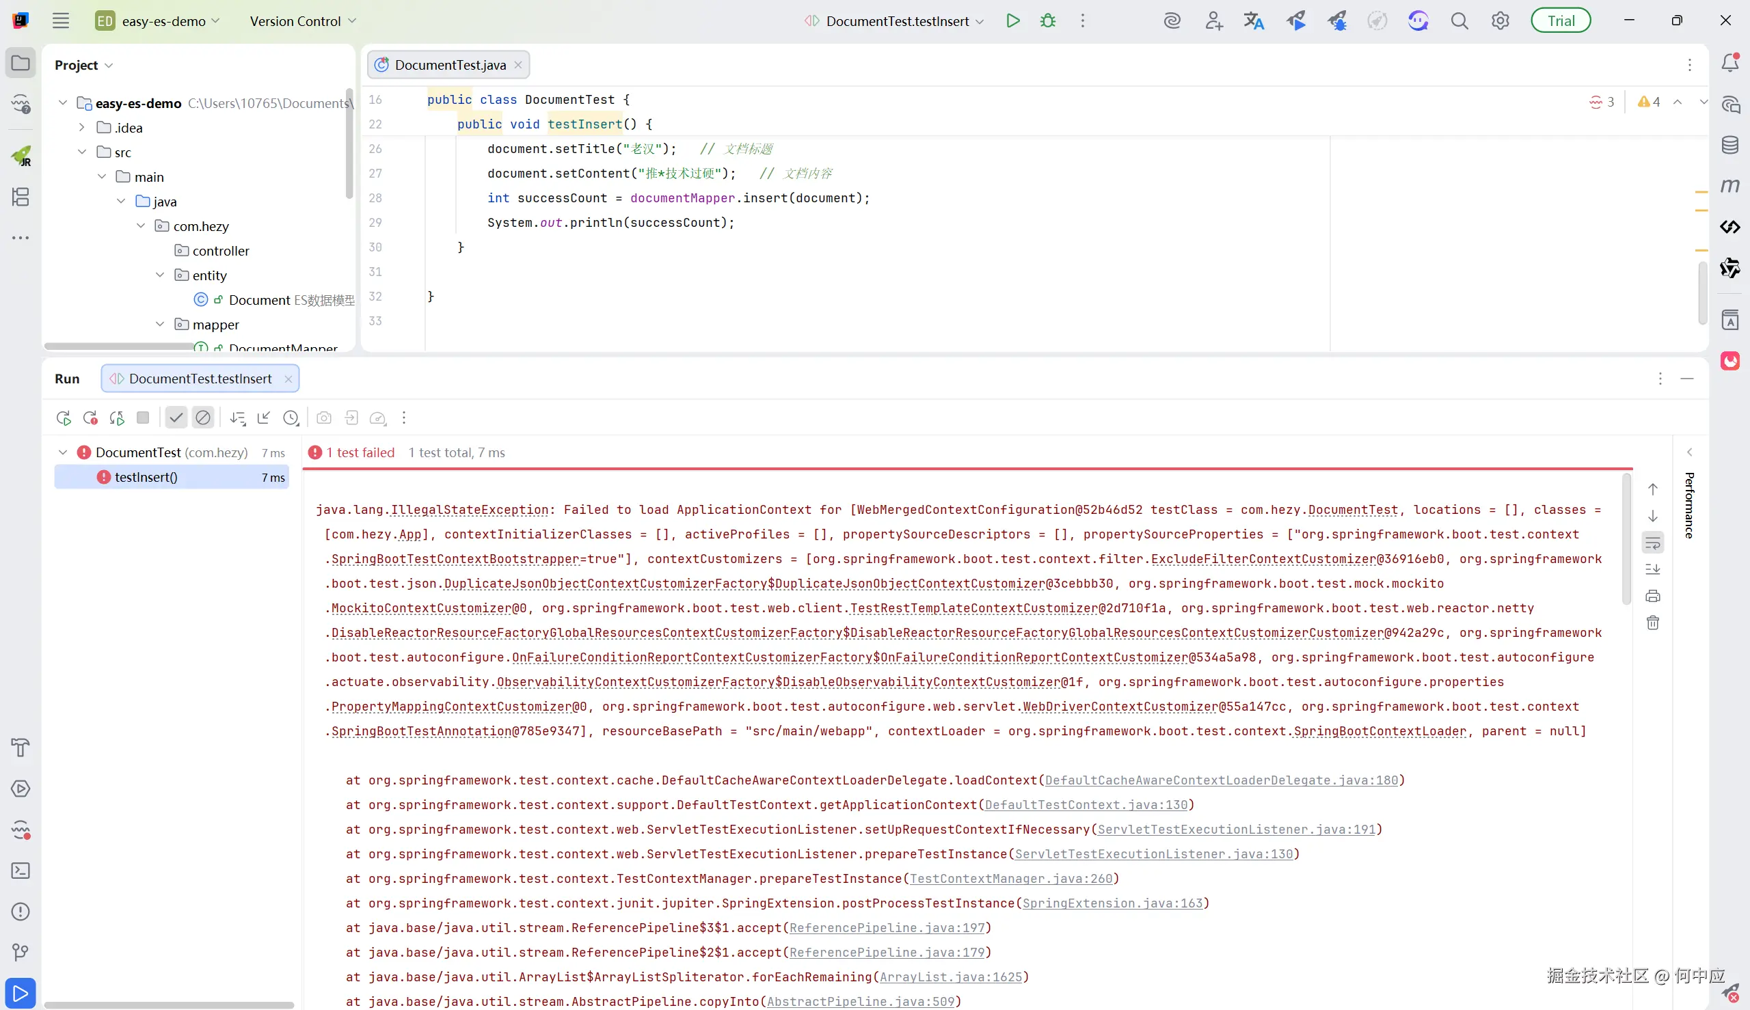Debug the current run configuration

1048,21
